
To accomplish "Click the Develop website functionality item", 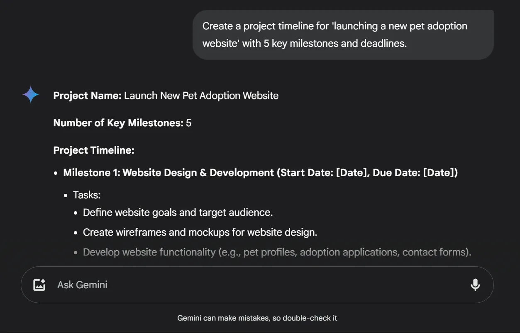I will tap(277, 252).
